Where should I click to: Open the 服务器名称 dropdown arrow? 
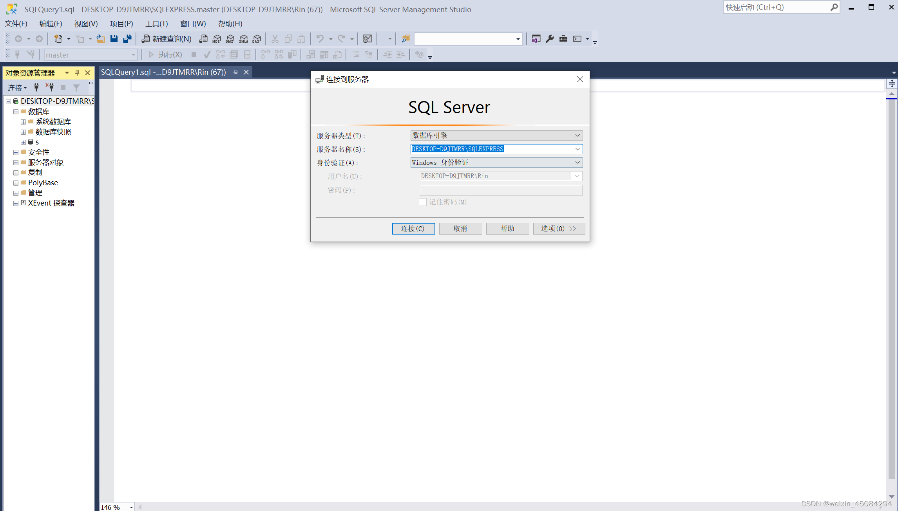pos(577,149)
